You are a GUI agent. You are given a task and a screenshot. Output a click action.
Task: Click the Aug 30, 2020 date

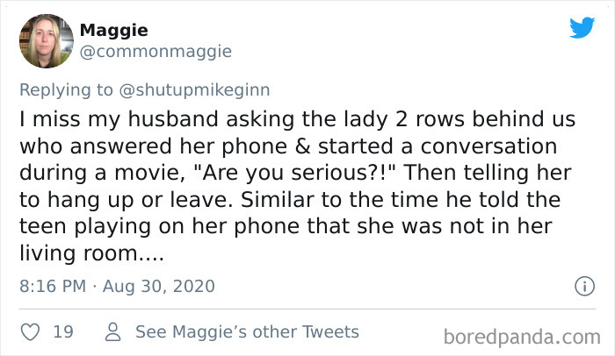[x=156, y=286]
